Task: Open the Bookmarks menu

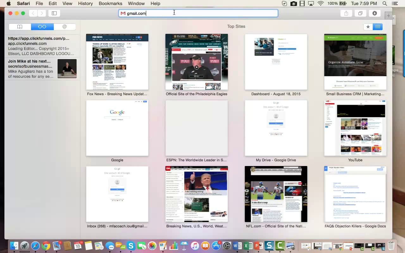Action: (110, 3)
